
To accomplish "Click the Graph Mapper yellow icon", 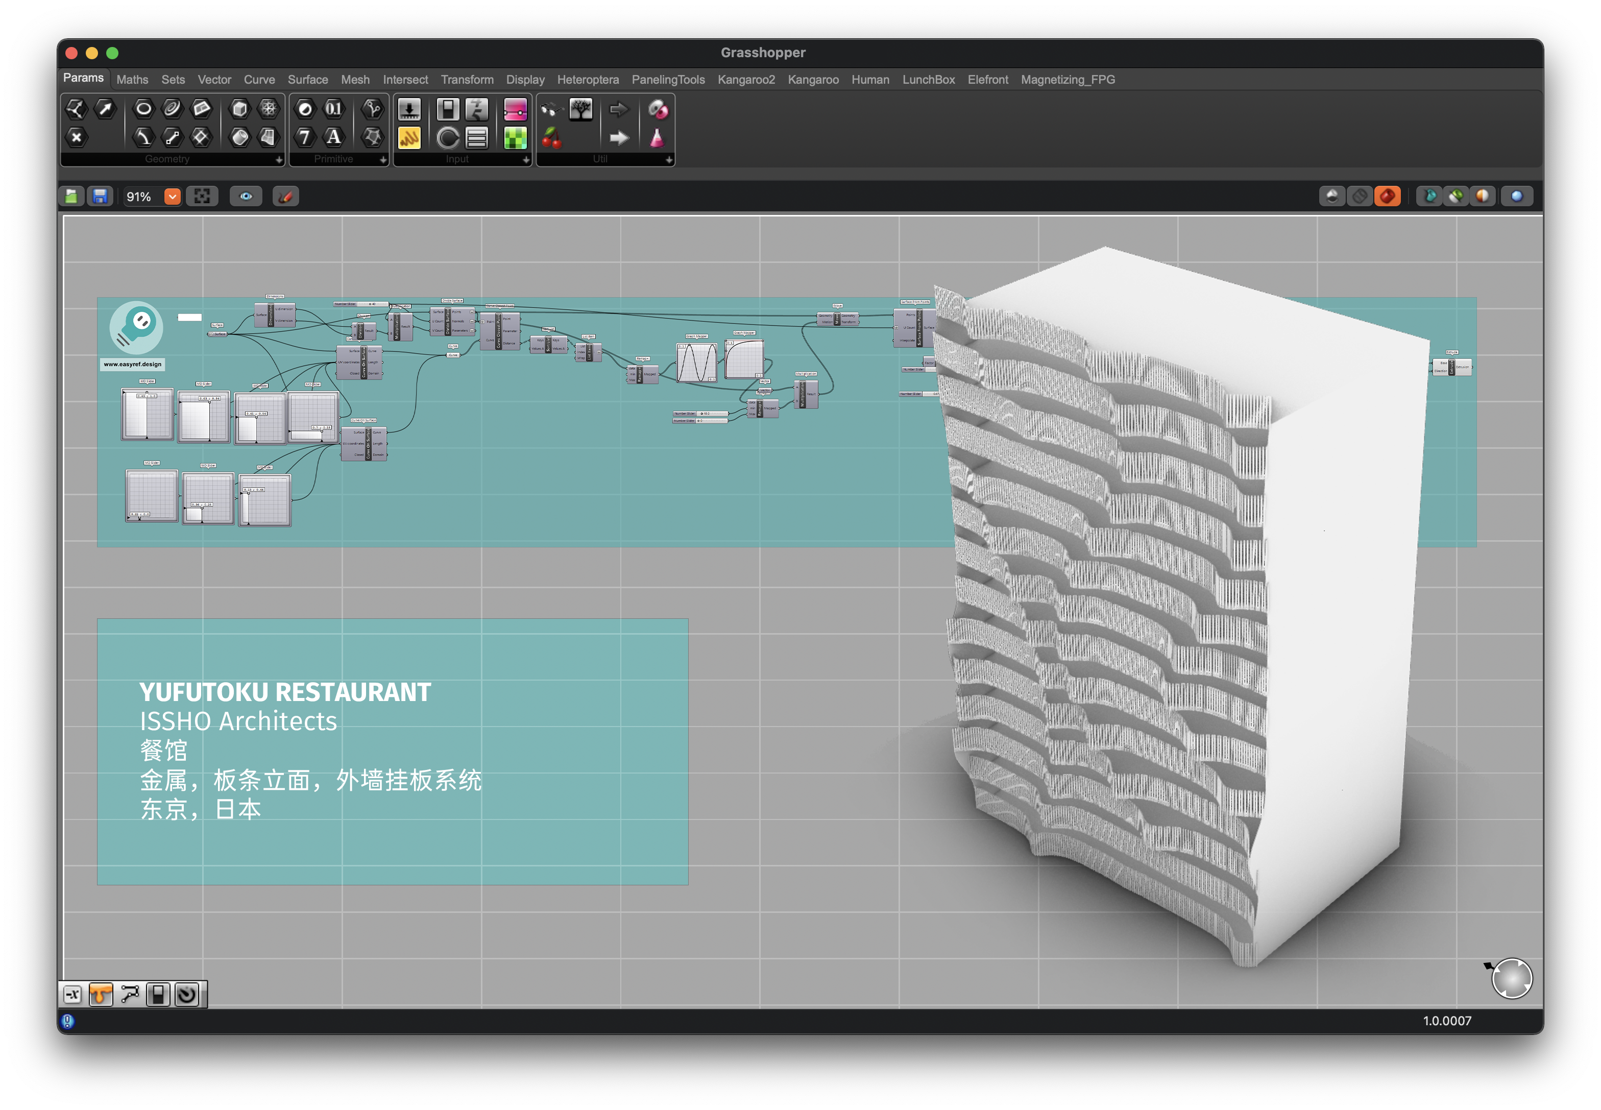I will tap(409, 138).
